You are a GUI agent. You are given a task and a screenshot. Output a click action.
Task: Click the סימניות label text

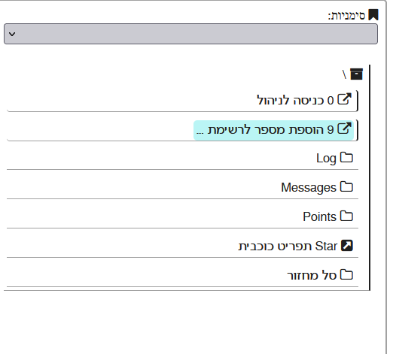point(346,16)
